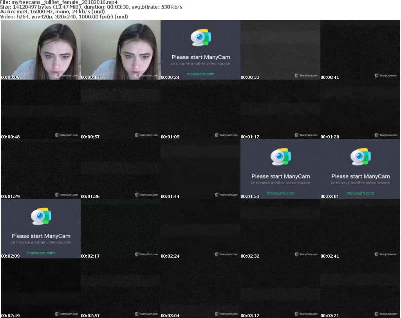
Task: Pick the frame stamped 00:00:57
Action: [x=121, y=109]
